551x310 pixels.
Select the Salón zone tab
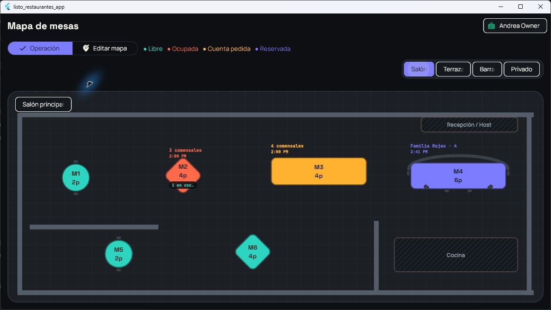[x=419, y=69]
